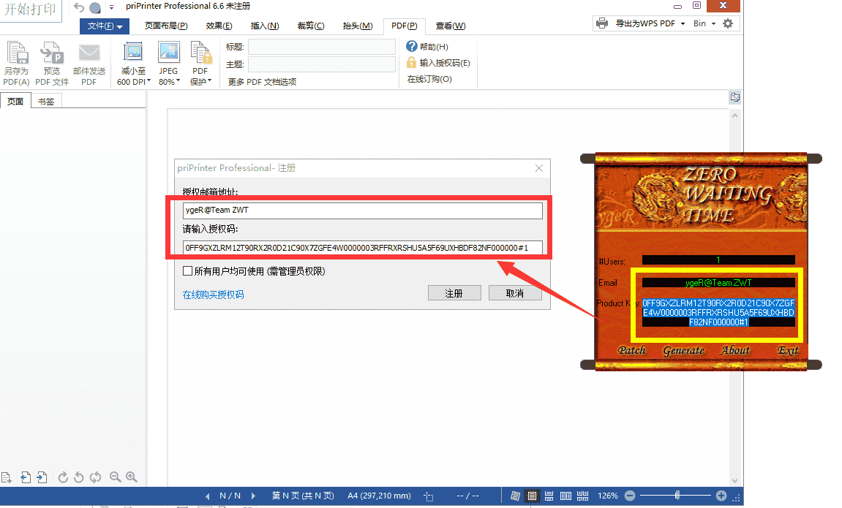Check 所有用户均可使用 checkbox
842x508 pixels.
[x=187, y=271]
